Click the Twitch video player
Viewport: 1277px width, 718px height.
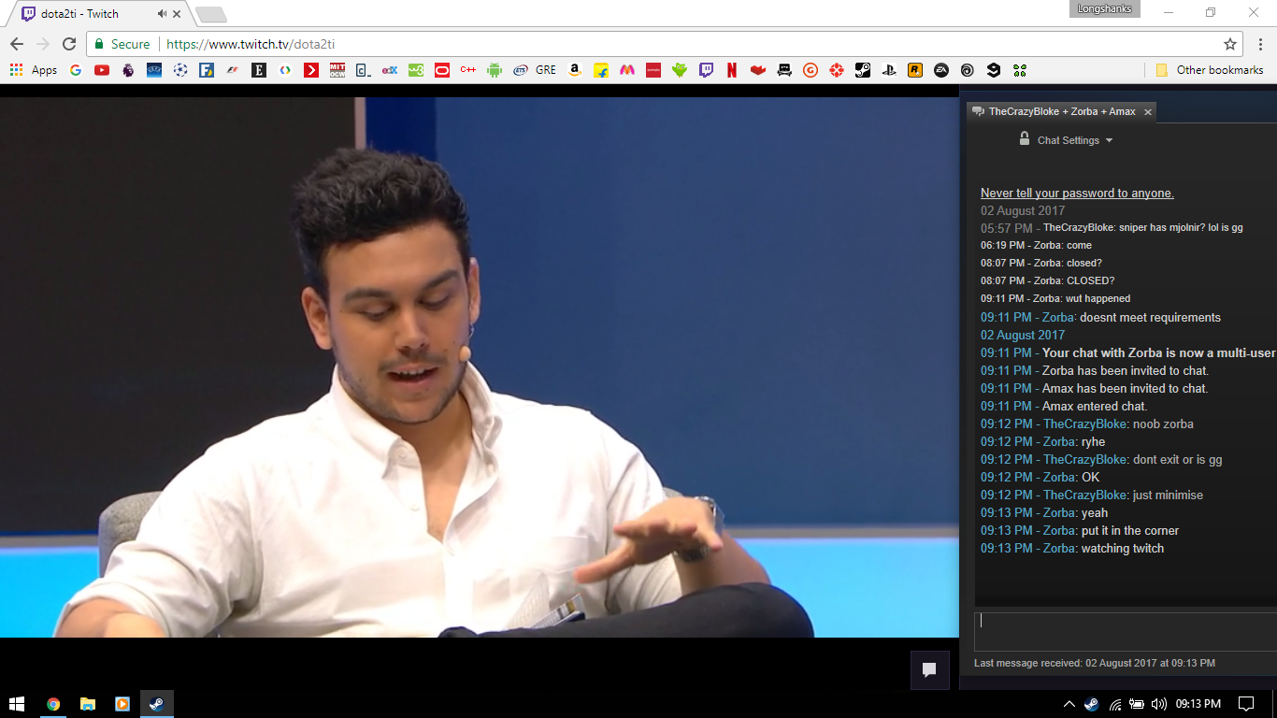[x=480, y=367]
